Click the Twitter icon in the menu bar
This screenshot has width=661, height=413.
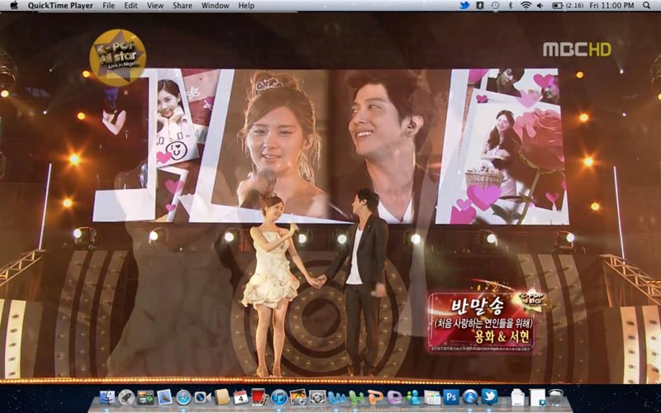[464, 6]
